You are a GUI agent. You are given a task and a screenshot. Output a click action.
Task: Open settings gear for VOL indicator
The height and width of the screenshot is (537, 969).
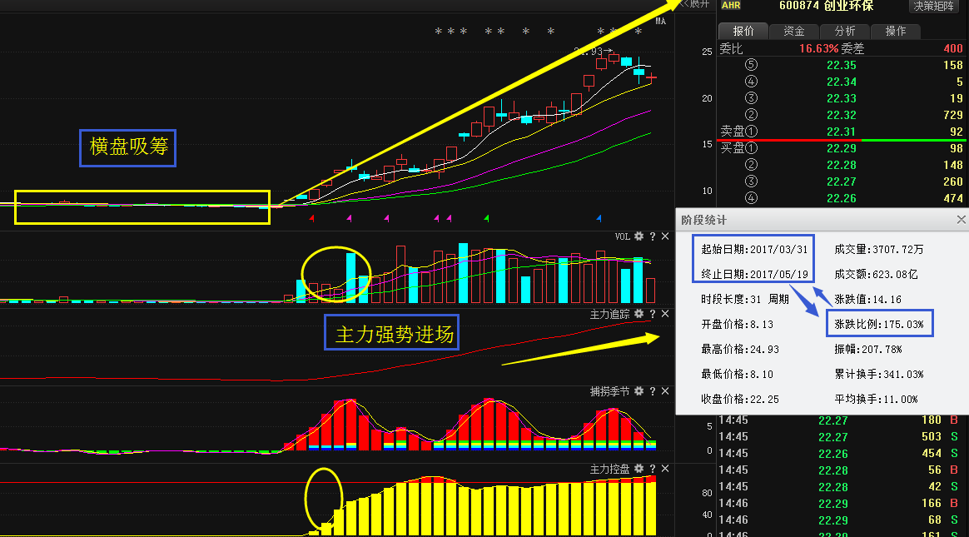pyautogui.click(x=639, y=236)
